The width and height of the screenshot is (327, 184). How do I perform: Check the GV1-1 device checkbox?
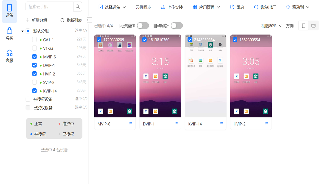point(34,40)
